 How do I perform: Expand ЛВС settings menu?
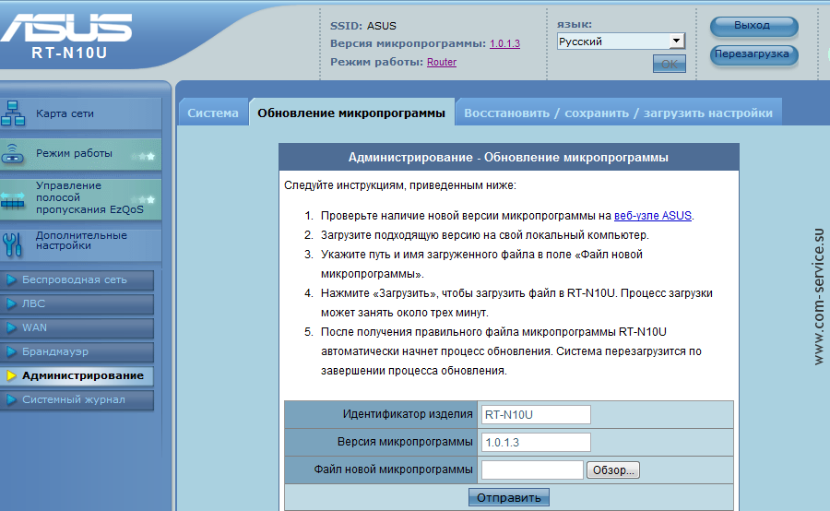[x=77, y=303]
